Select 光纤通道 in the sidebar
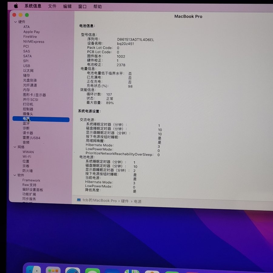Screen dimensions: 273x273 coord(30,85)
